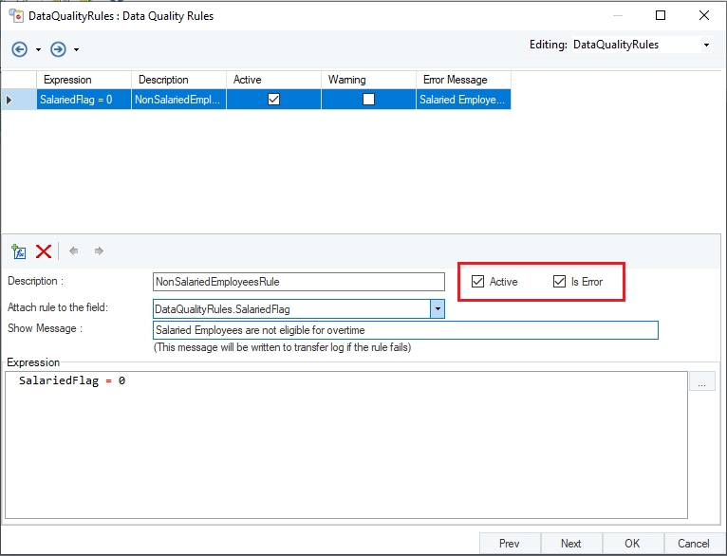Click the Expression column header

(x=84, y=80)
